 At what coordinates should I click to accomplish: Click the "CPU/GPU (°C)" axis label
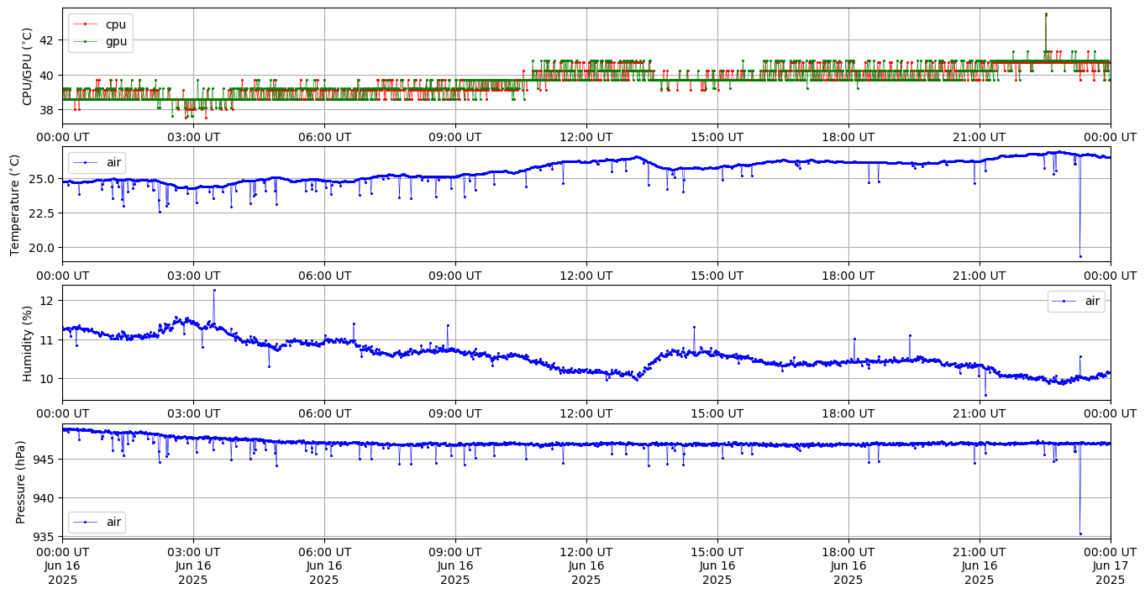(27, 66)
